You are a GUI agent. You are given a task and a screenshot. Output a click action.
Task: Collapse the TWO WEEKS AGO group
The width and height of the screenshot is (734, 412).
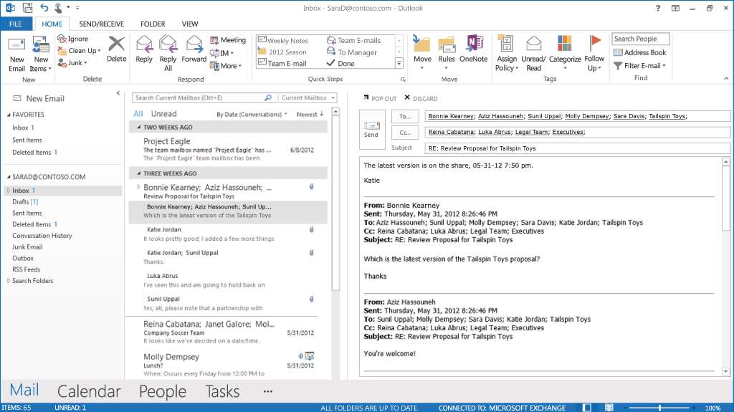point(138,128)
